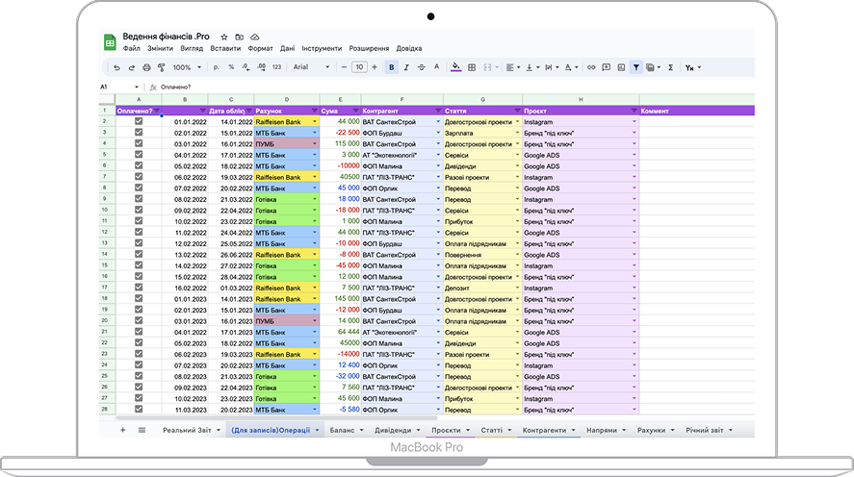Image resolution: width=854 pixels, height=477 pixels.
Task: Open account dropdown in ПУМБ cell row 4
Action: [314, 143]
